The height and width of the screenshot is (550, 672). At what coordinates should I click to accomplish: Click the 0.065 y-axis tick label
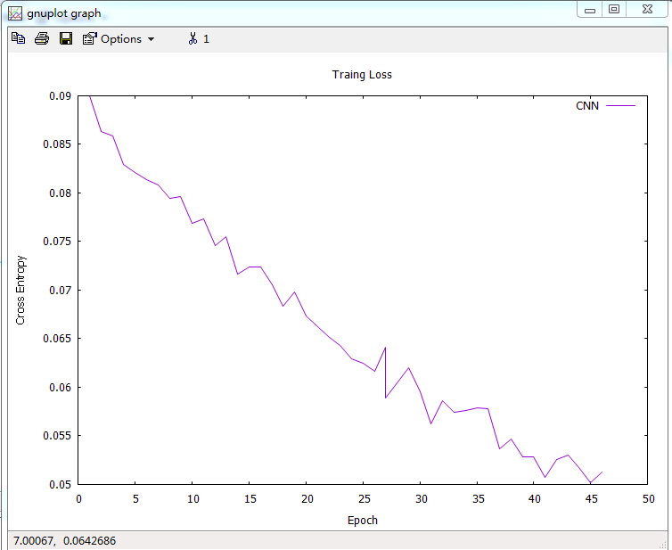click(x=57, y=339)
